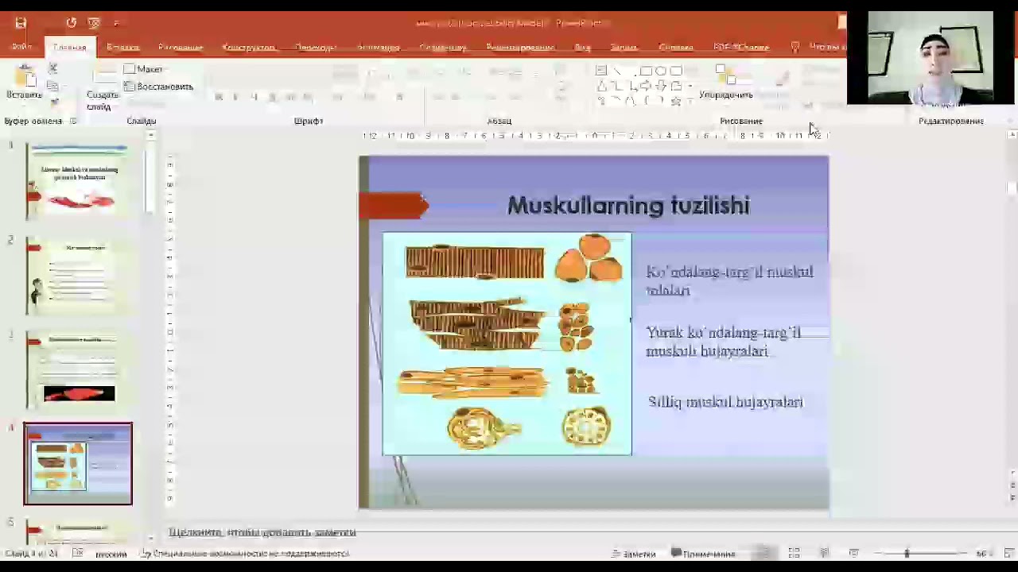Start slideshow from the quick access toolbar icon
Screen dimensions: 1018x572
tap(94, 23)
